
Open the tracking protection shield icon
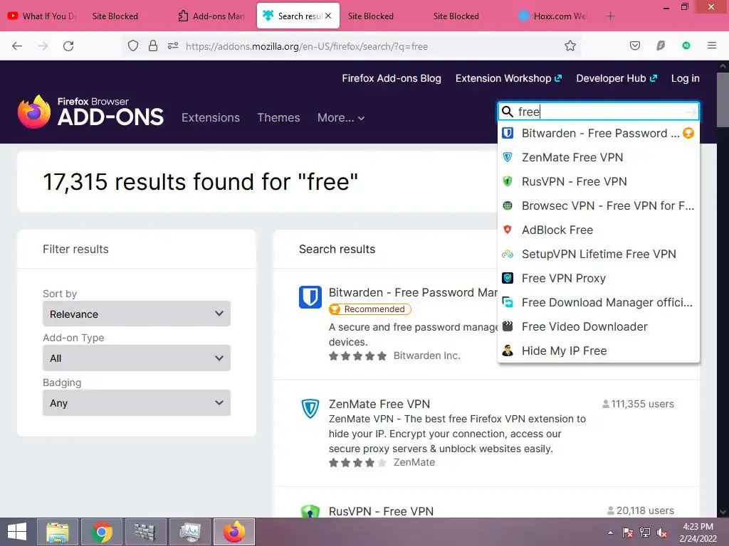133,46
